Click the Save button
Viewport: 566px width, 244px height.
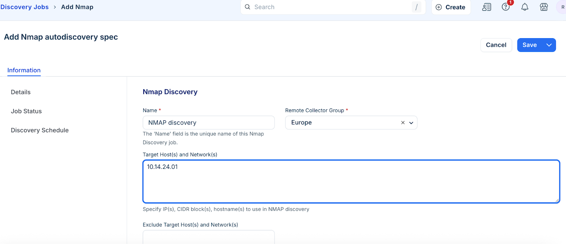click(530, 45)
